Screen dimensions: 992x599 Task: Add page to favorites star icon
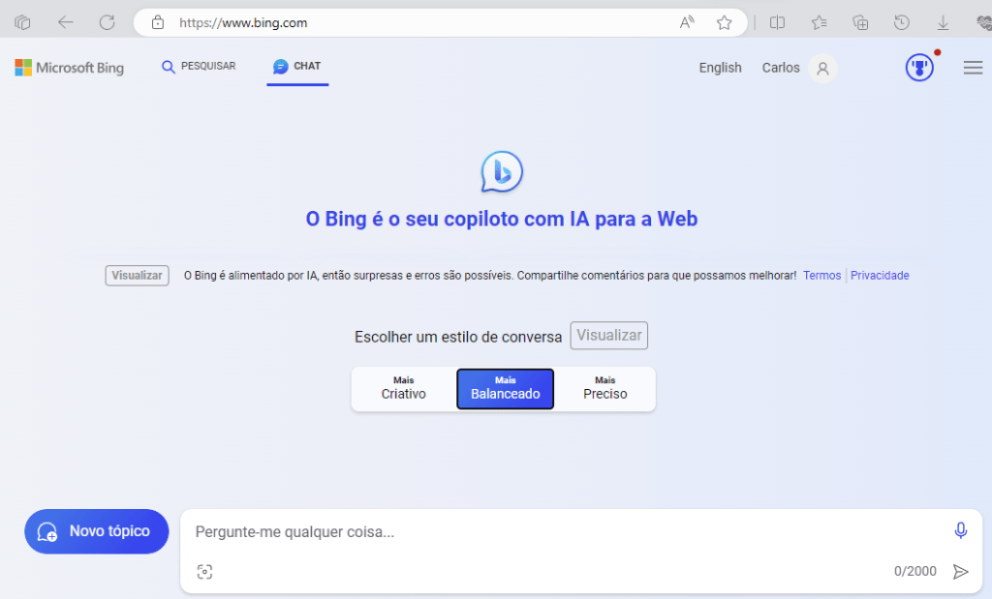(724, 23)
